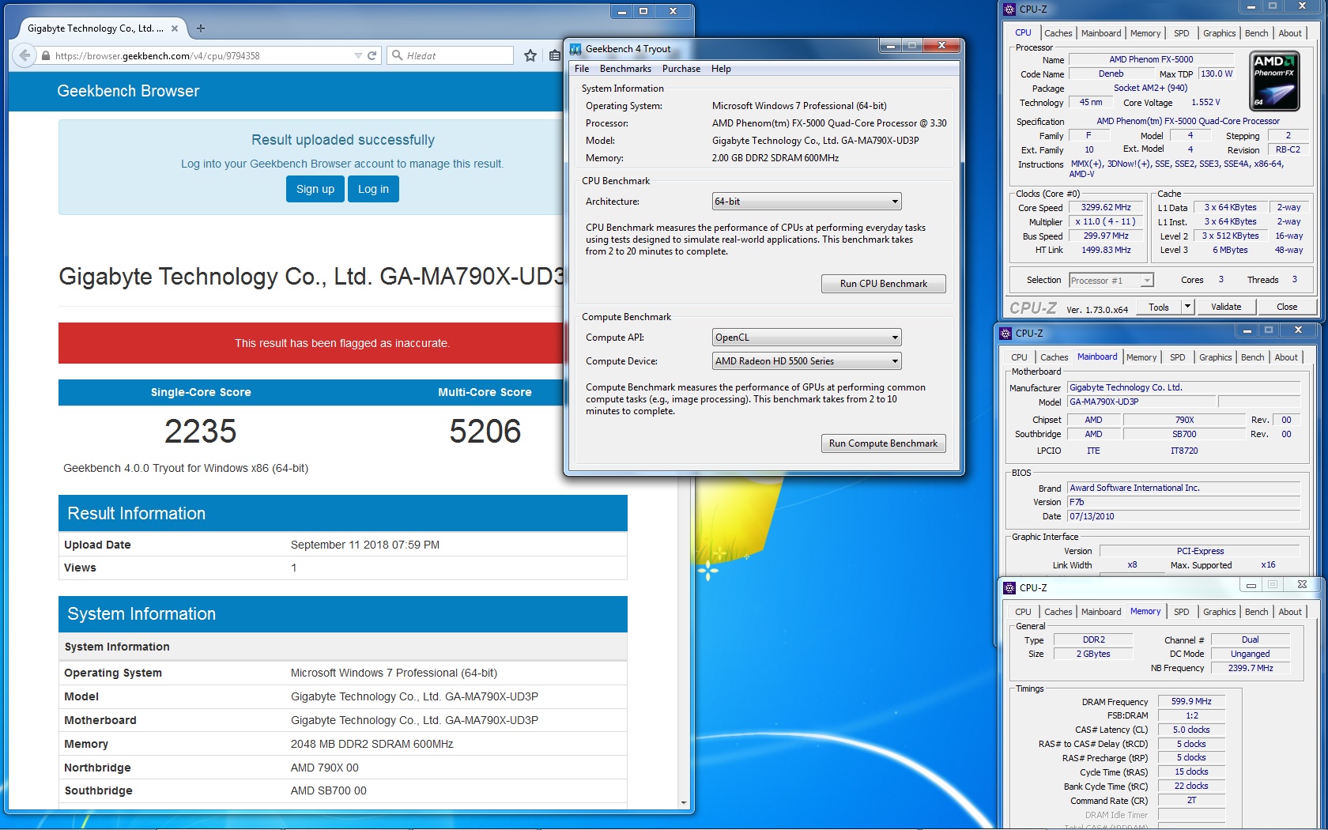This screenshot has height=830, width=1328.
Task: Click the Upload Date September 11 2018 value
Action: (x=365, y=545)
